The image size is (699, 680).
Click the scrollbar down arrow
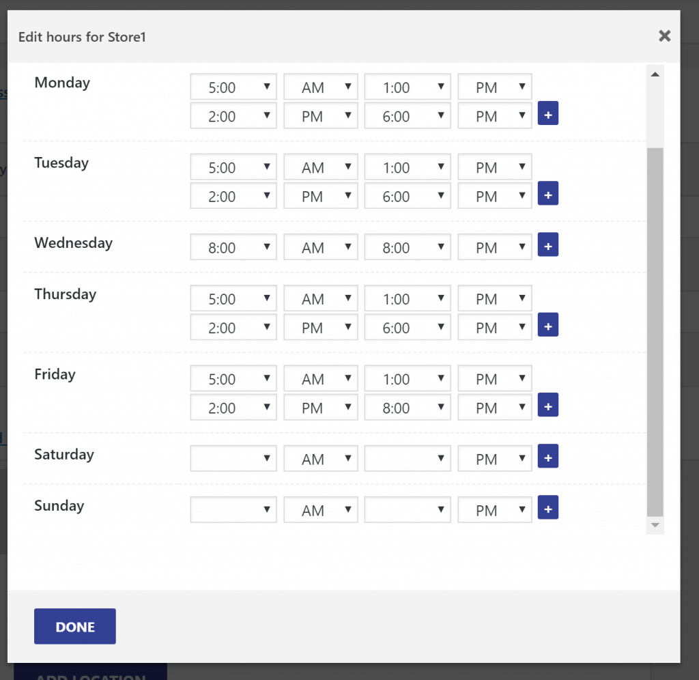(655, 525)
